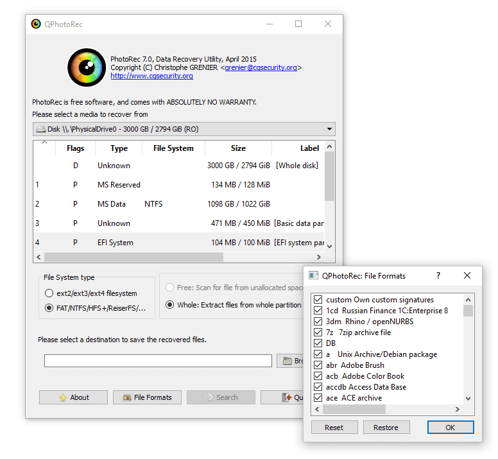Click the Restore button in File Formats
This screenshot has height=459, width=498.
coord(386,428)
